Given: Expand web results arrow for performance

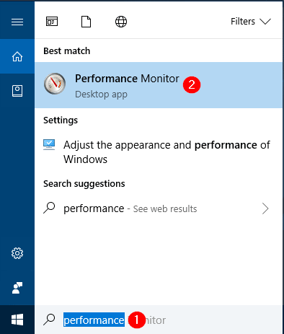Looking at the screenshot, I should 265,208.
